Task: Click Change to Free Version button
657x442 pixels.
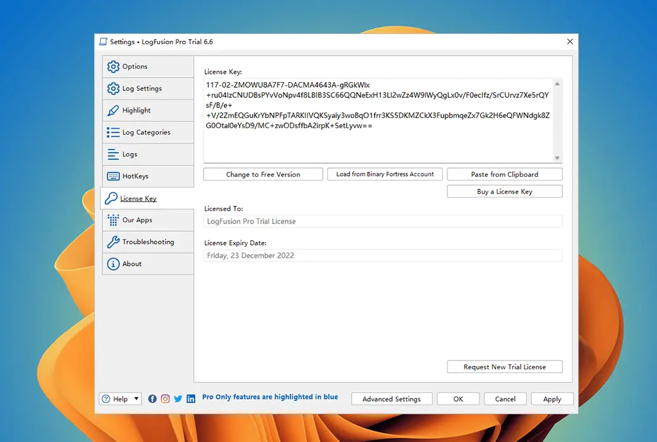Action: coord(263,174)
